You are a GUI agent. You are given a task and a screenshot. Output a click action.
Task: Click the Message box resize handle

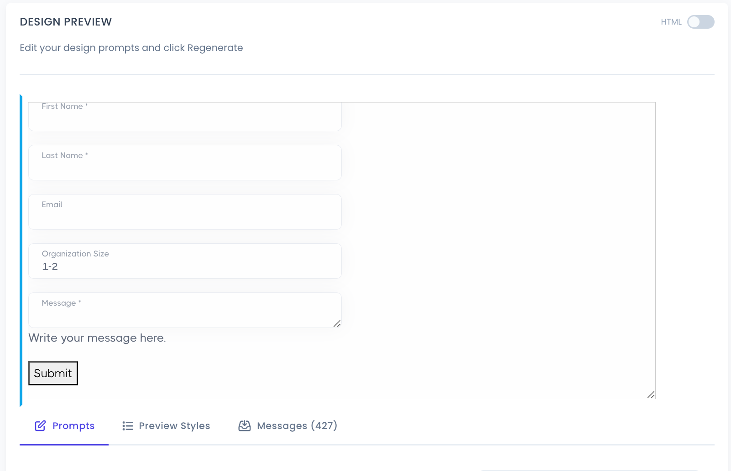tap(337, 324)
